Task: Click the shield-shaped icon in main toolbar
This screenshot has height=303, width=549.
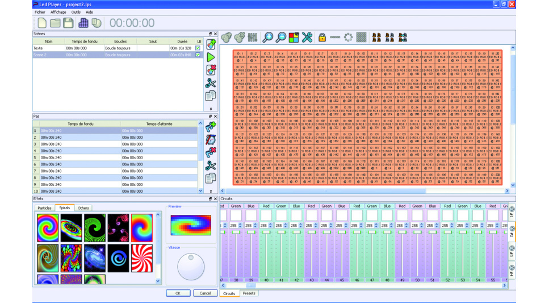Action: click(97, 23)
